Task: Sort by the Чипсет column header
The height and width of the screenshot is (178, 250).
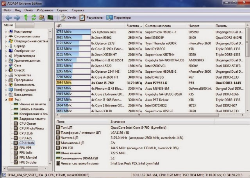Action: 200,26
